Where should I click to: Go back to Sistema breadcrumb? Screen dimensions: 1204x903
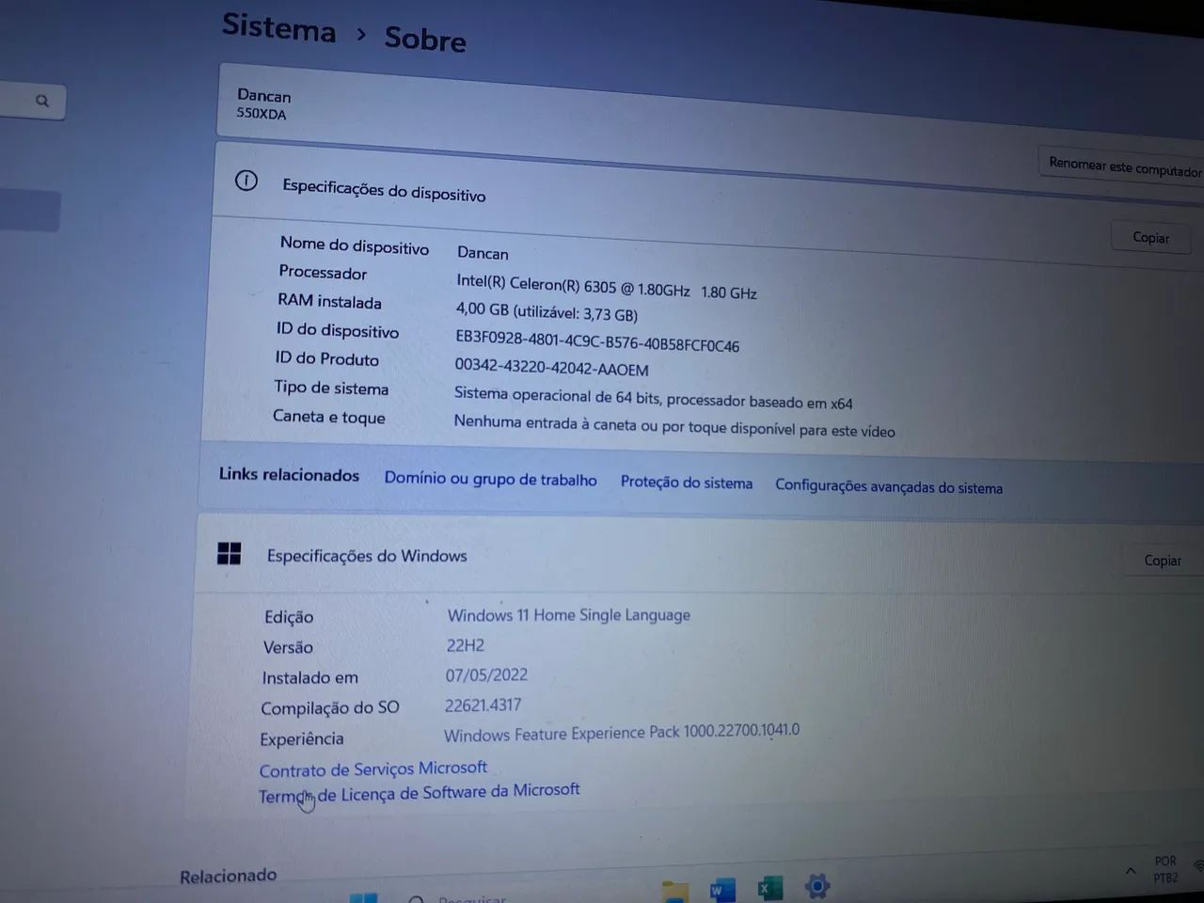(278, 27)
